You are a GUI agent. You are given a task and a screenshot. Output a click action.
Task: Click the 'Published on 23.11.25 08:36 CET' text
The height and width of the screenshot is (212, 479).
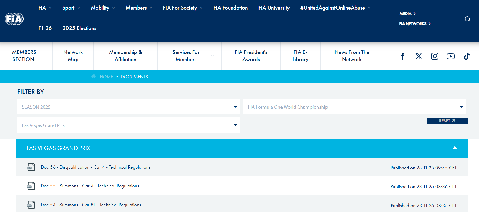[424, 187]
